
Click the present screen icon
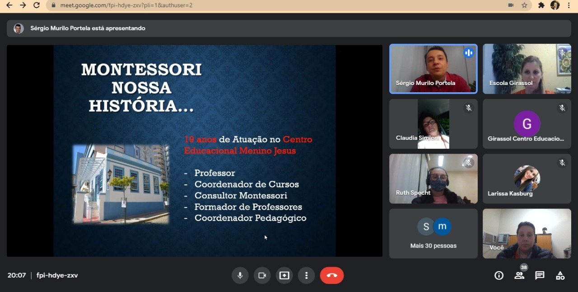coord(284,275)
